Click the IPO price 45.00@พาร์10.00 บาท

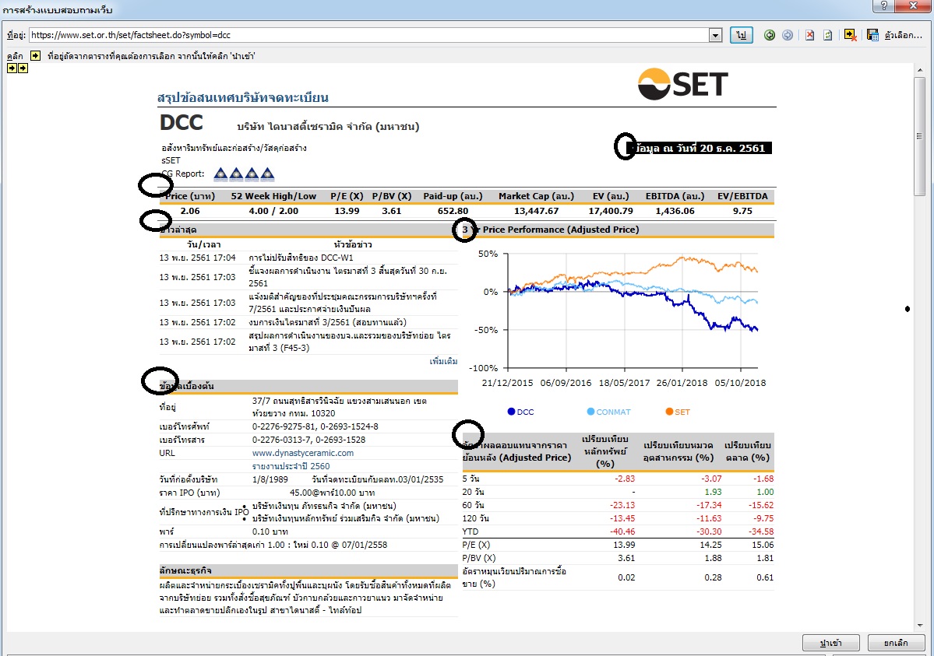pyautogui.click(x=332, y=493)
